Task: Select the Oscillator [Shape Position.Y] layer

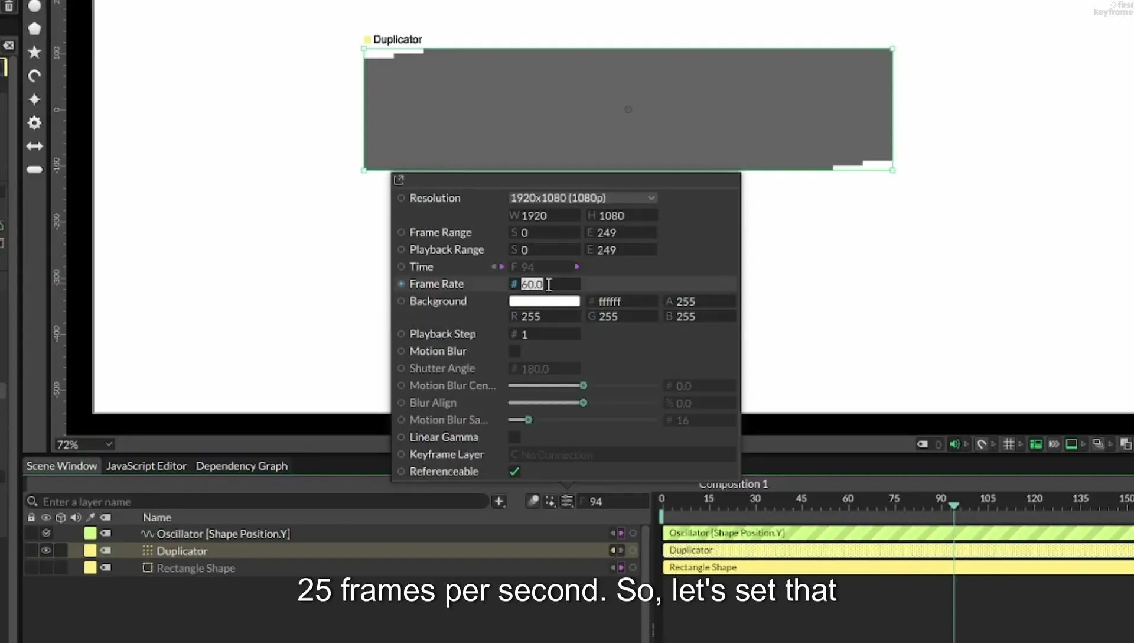Action: (x=223, y=534)
